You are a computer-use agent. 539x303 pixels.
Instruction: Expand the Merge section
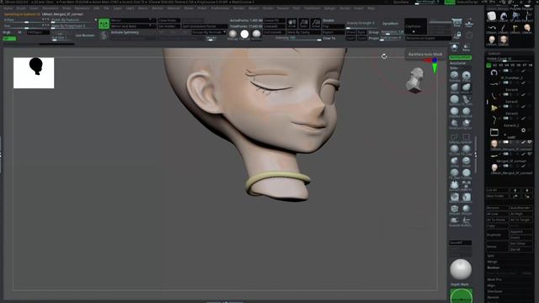(x=492, y=262)
